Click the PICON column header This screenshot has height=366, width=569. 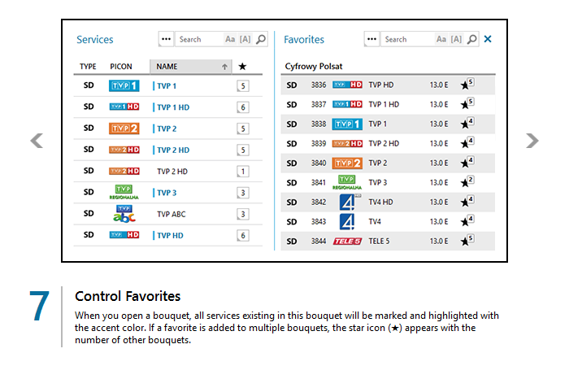(121, 67)
